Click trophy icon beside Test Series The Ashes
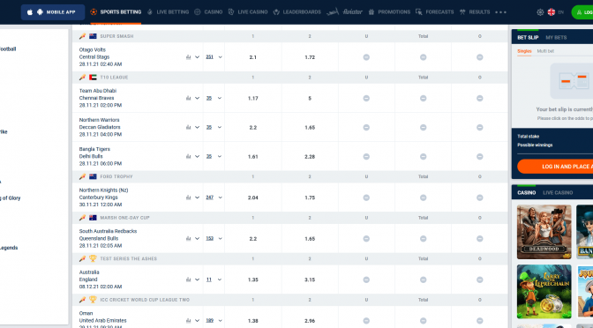 tap(93, 258)
